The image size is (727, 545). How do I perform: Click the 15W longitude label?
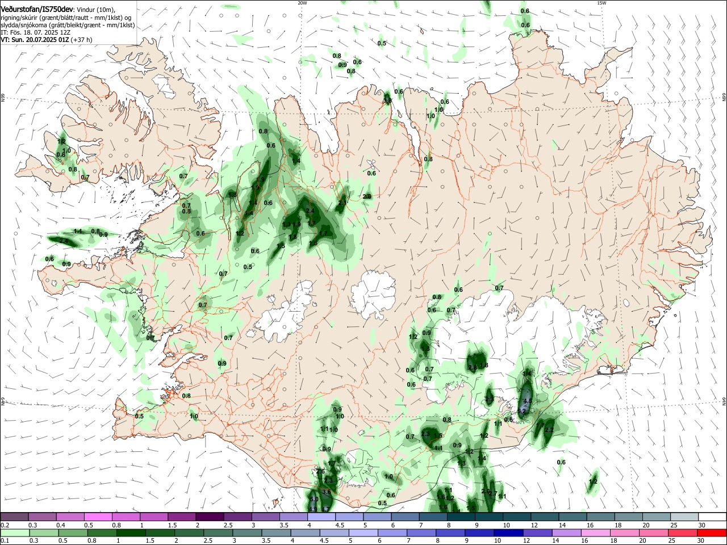(x=601, y=3)
